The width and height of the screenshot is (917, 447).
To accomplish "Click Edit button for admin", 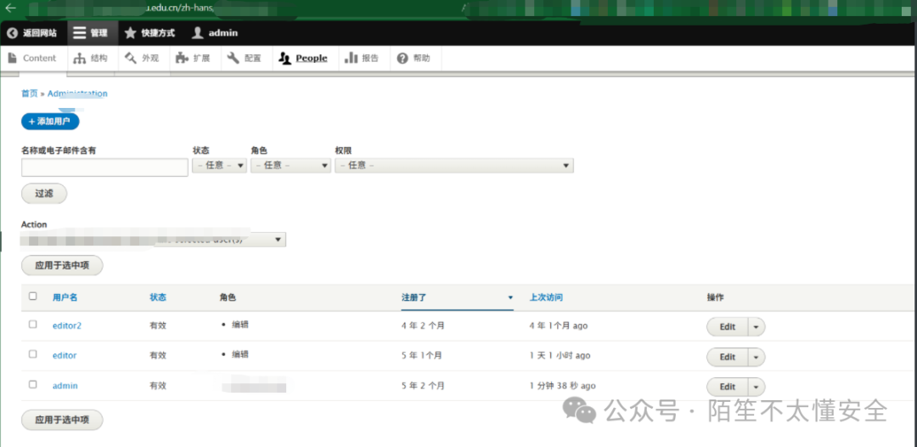I will pos(728,387).
